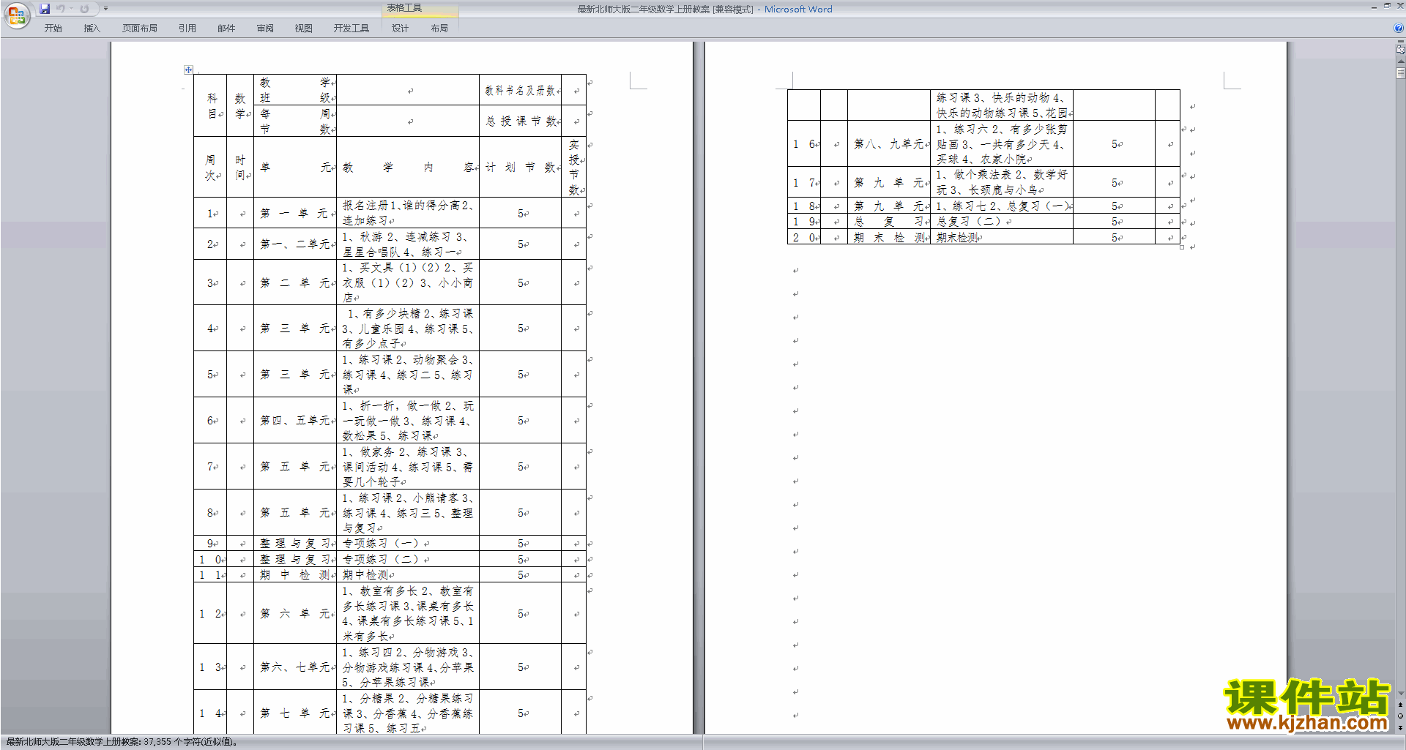Click the 期中检测 unit cell
Image resolution: width=1406 pixels, height=750 pixels.
point(295,575)
